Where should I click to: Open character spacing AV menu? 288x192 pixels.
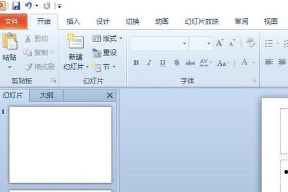[x=206, y=63]
